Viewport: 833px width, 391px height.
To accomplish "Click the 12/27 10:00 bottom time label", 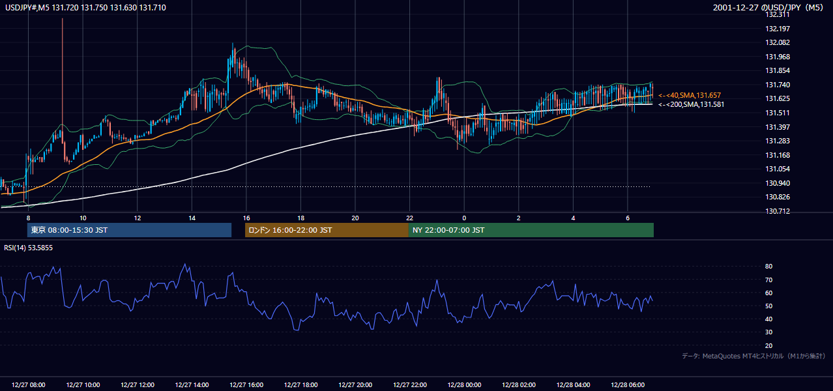I will coord(83,385).
